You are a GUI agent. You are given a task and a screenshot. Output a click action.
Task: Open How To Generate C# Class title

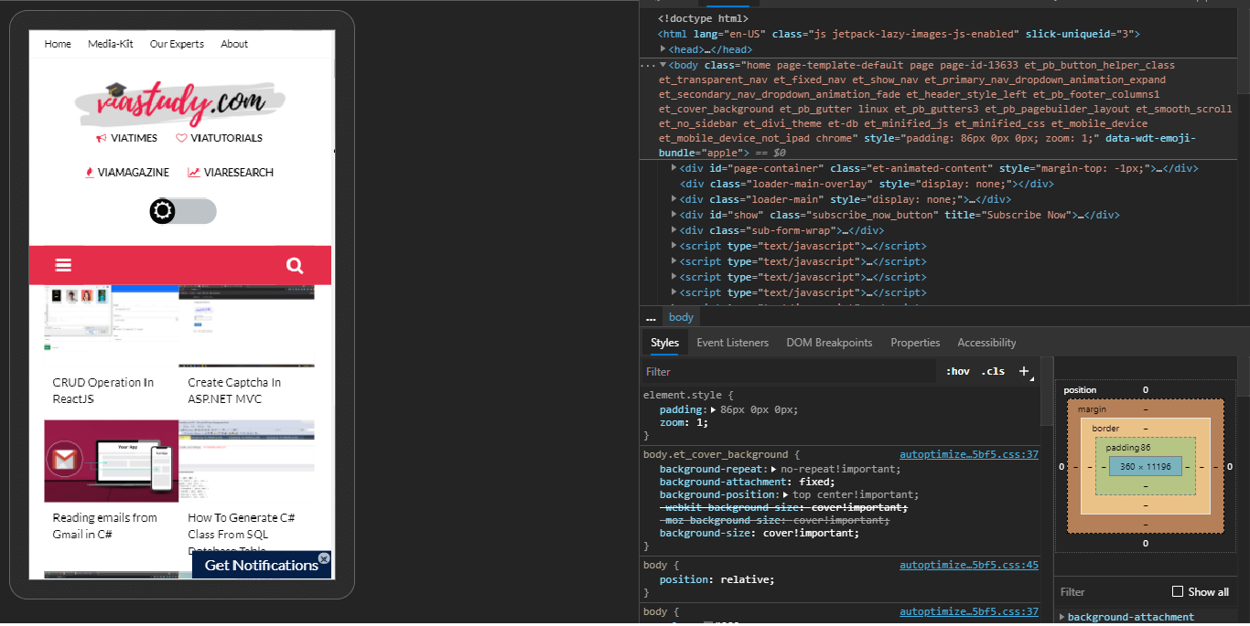(x=241, y=534)
